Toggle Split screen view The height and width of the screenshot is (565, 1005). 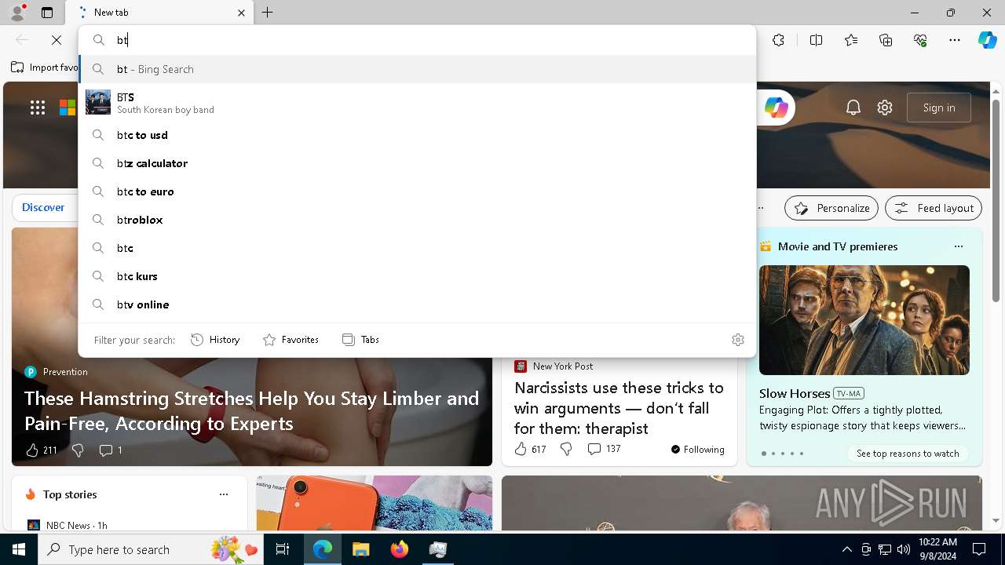click(816, 40)
